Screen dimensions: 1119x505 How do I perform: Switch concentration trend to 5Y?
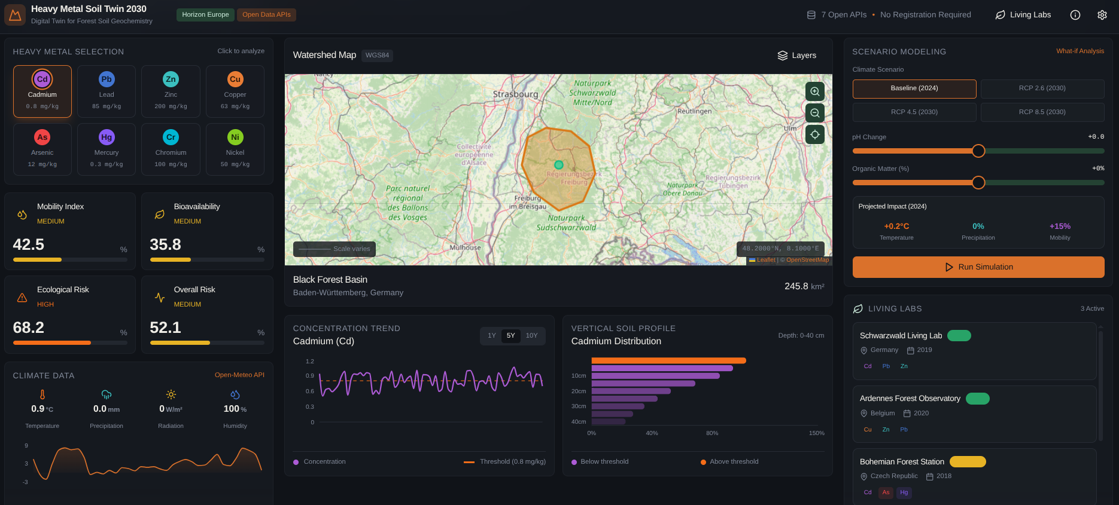coord(511,336)
